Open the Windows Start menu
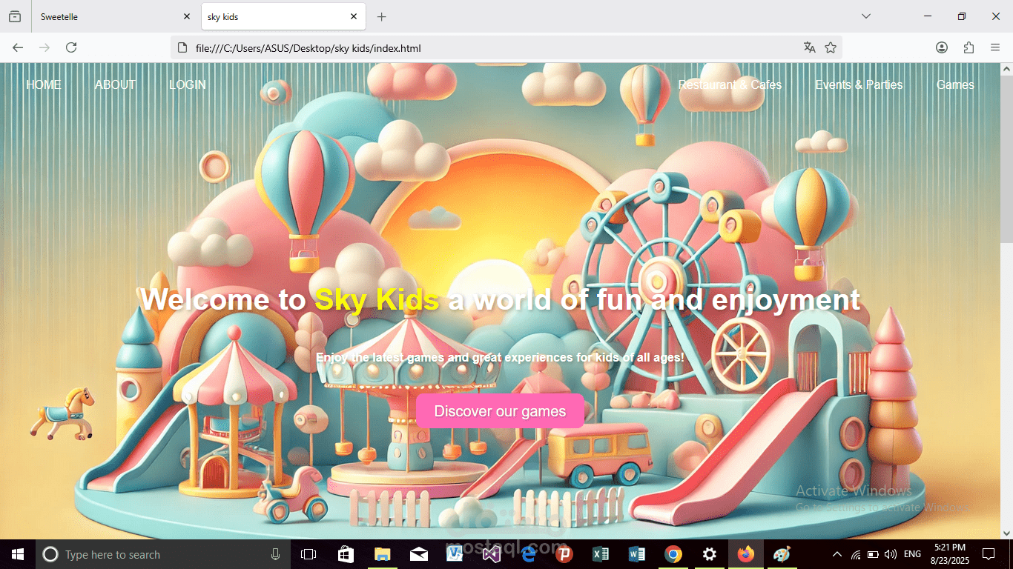1013x569 pixels. 18,554
